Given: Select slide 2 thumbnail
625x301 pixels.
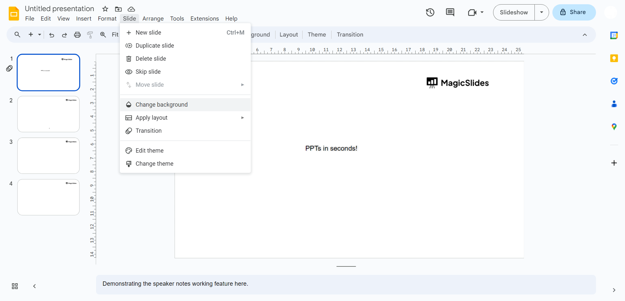Looking at the screenshot, I should (x=48, y=114).
